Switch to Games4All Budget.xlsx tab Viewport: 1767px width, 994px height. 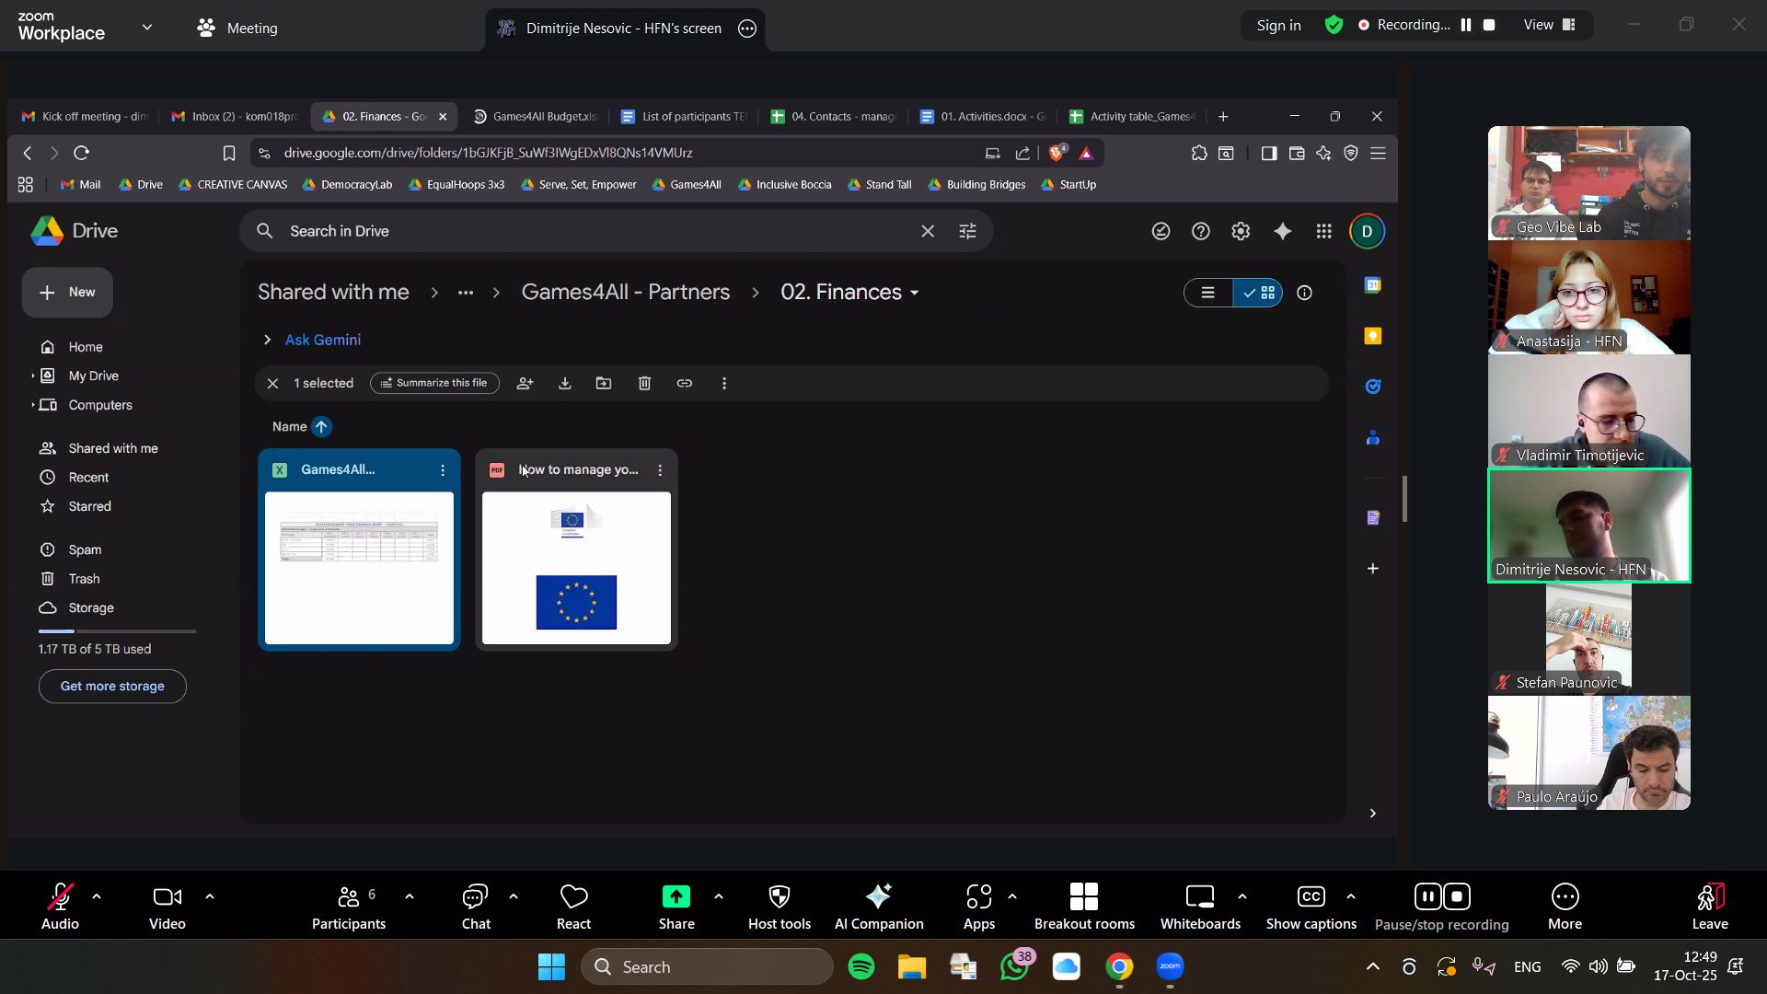pyautogui.click(x=536, y=117)
